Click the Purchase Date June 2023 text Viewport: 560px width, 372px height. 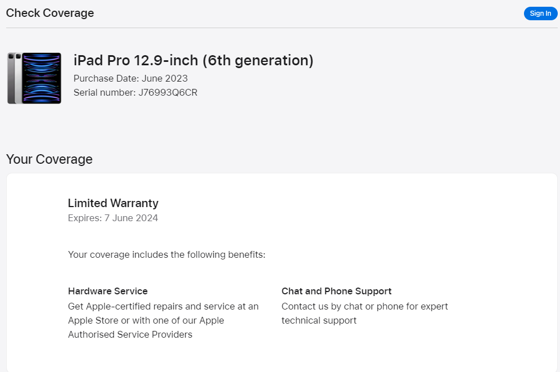coord(131,78)
